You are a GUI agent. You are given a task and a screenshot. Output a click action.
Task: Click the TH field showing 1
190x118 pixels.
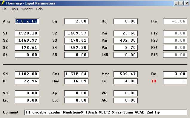175,81
